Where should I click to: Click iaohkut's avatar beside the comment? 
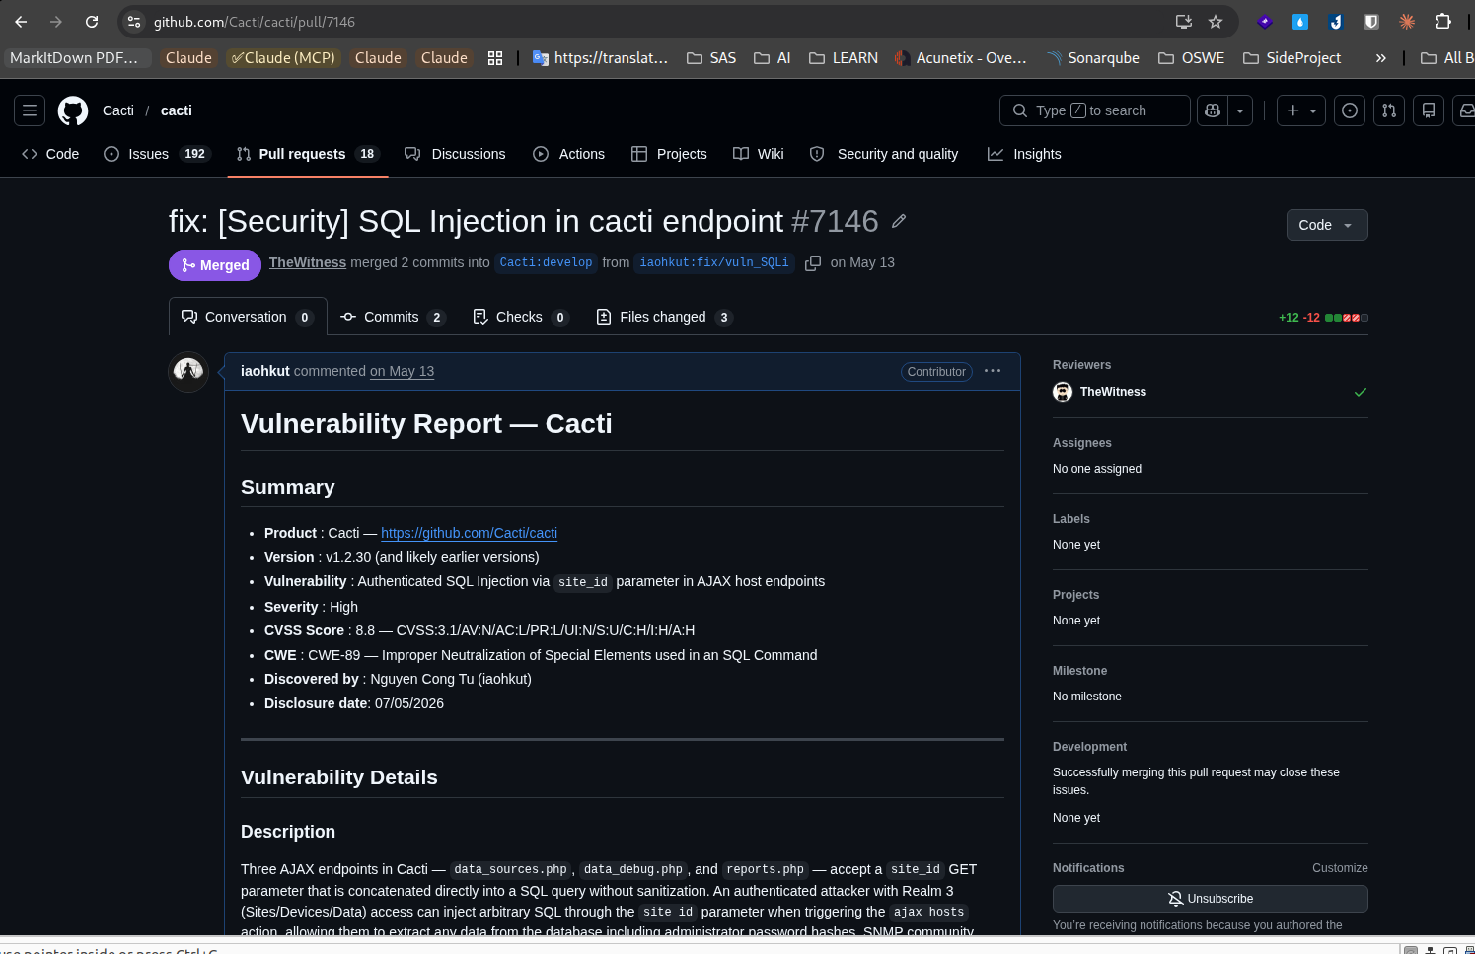188,372
